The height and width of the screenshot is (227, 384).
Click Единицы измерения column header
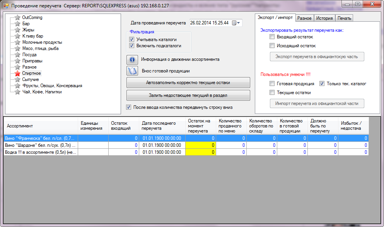click(x=93, y=126)
